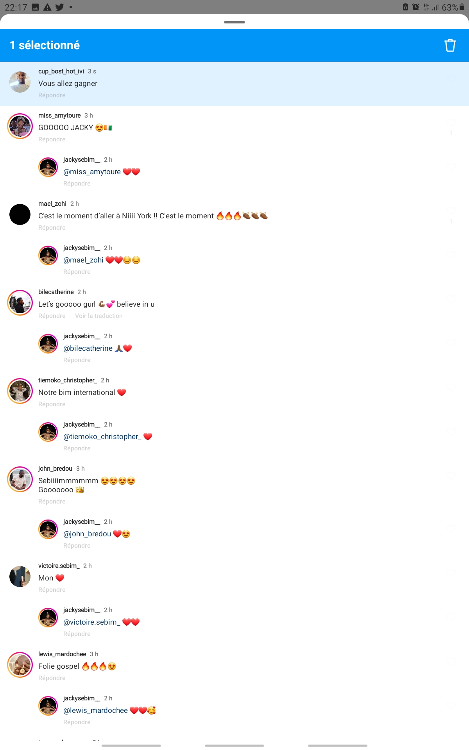This screenshot has width=469, height=750.
Task: Show translation with Voir la traduction
Action: (x=99, y=316)
